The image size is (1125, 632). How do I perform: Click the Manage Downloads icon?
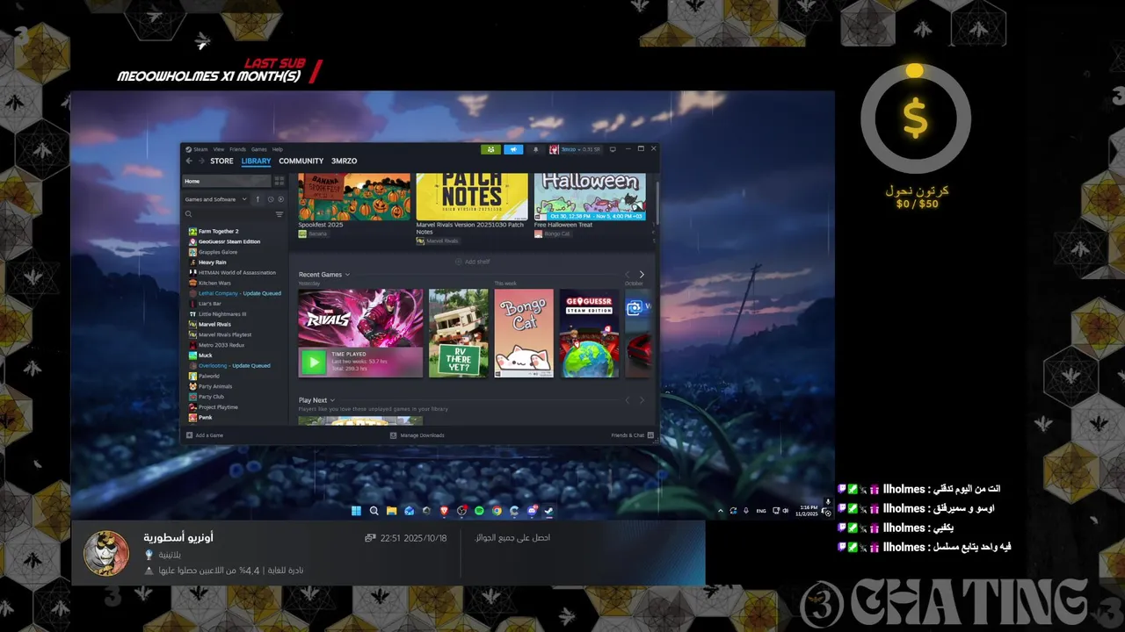[x=394, y=435]
